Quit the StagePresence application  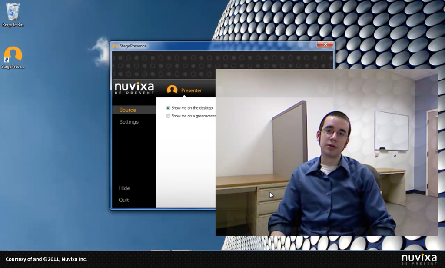coord(124,200)
